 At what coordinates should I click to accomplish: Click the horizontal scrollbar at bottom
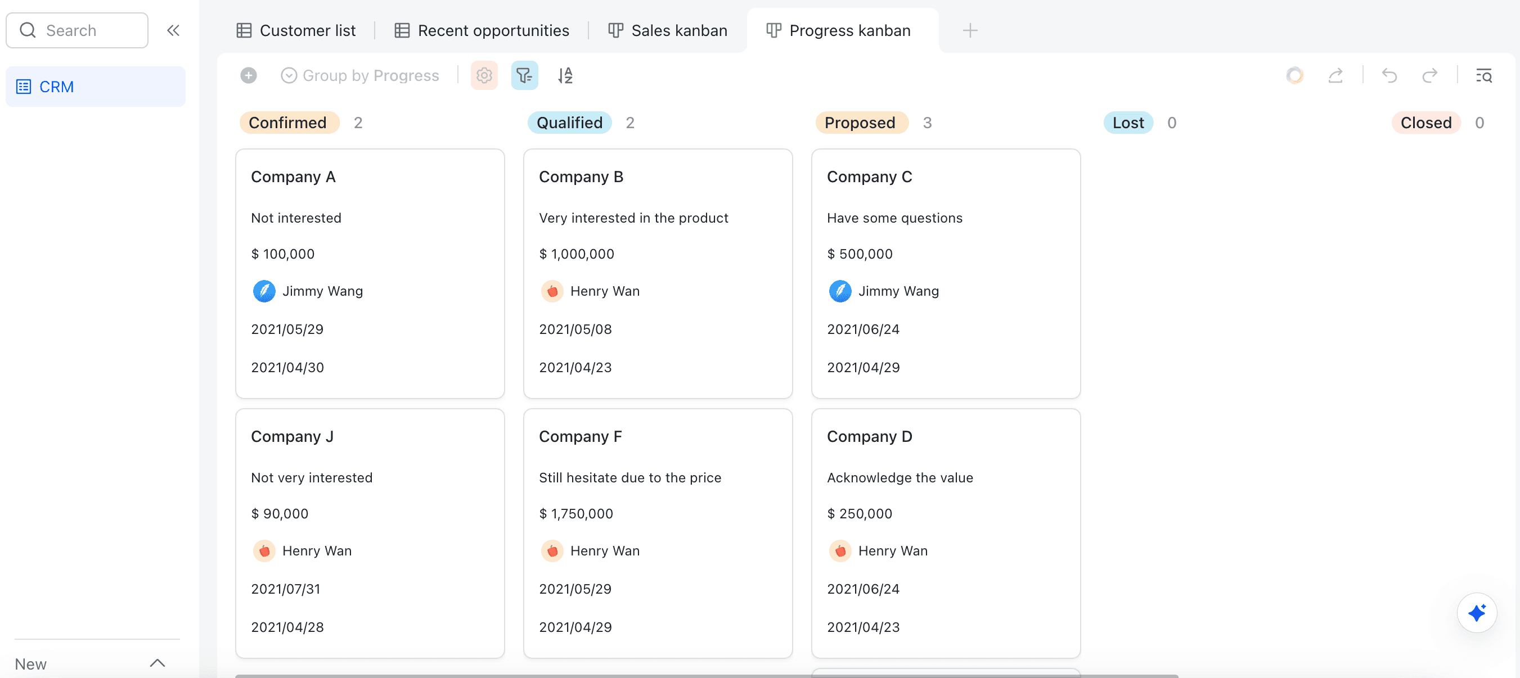pyautogui.click(x=705, y=676)
